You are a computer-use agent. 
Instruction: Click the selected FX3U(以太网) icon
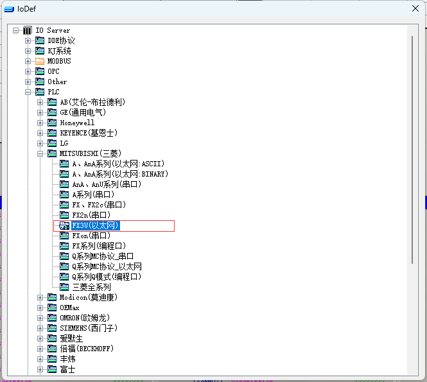click(x=64, y=225)
